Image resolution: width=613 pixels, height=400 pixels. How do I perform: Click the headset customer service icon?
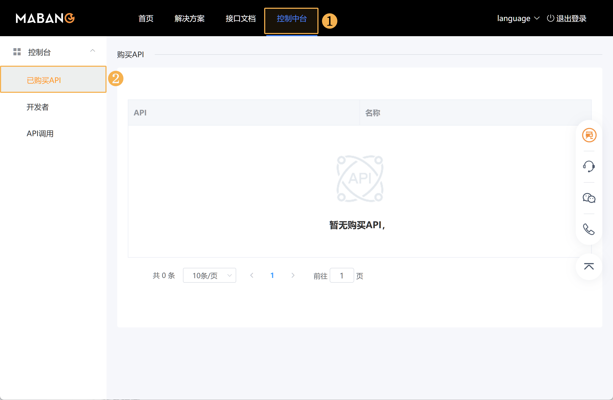[589, 166]
